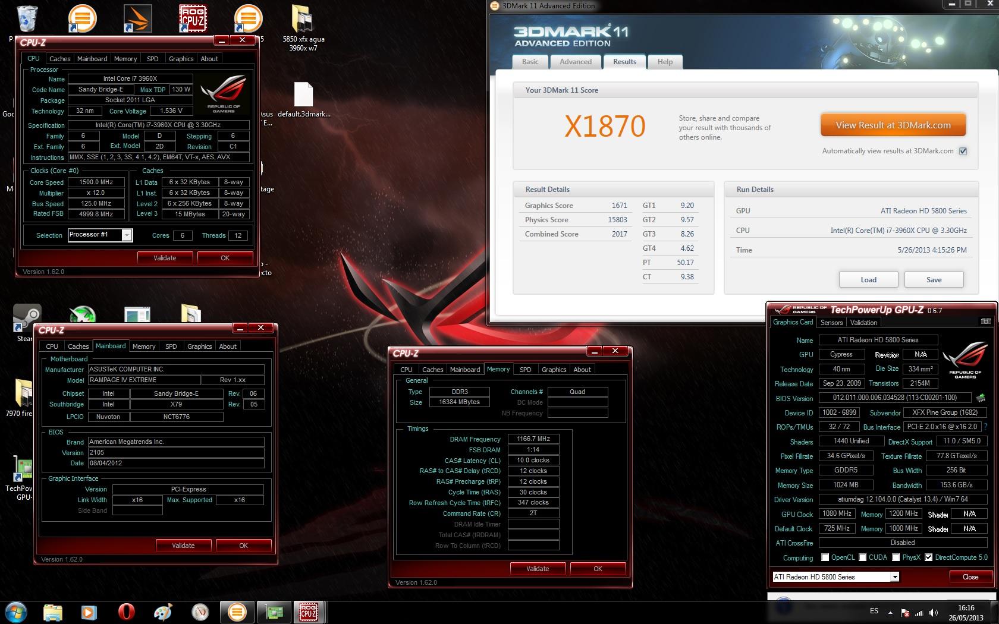Open Caches tab in the CPU-Z processor window
The height and width of the screenshot is (624, 999).
[x=59, y=59]
